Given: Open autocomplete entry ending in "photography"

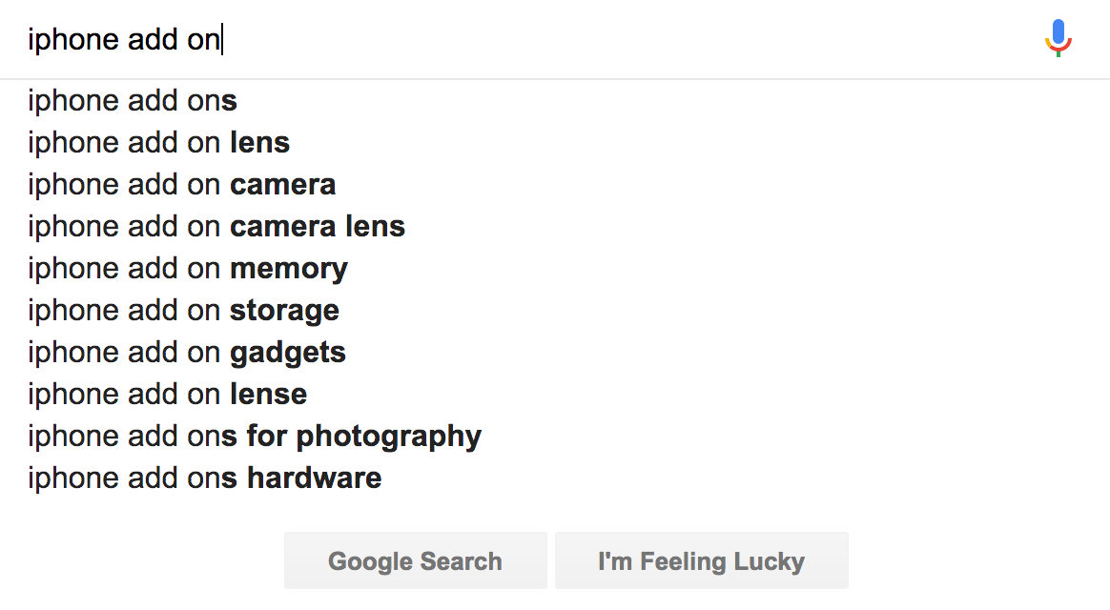Looking at the screenshot, I should (x=255, y=436).
